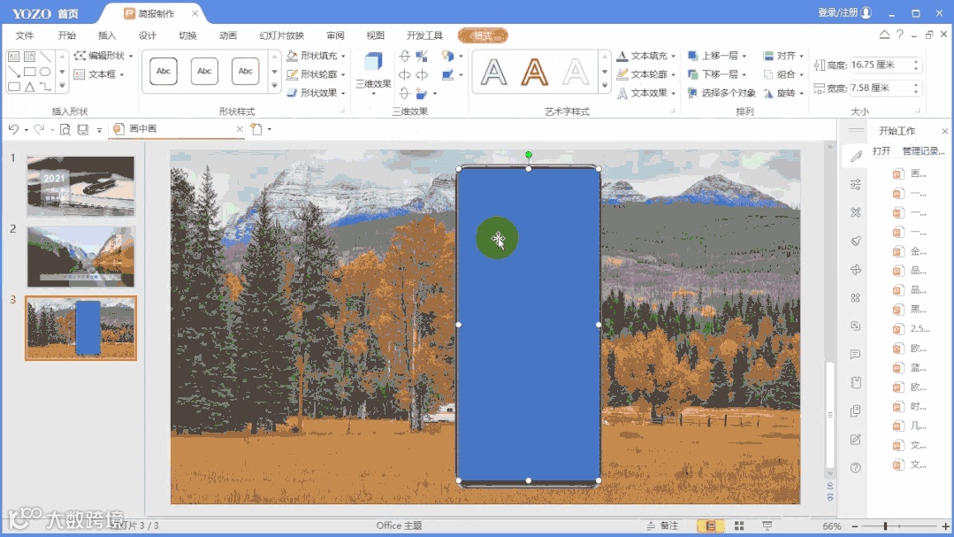Open the 组合 group dropdown

point(783,74)
